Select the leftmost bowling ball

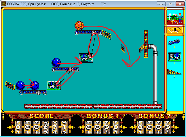pyautogui.click(x=20, y=86)
